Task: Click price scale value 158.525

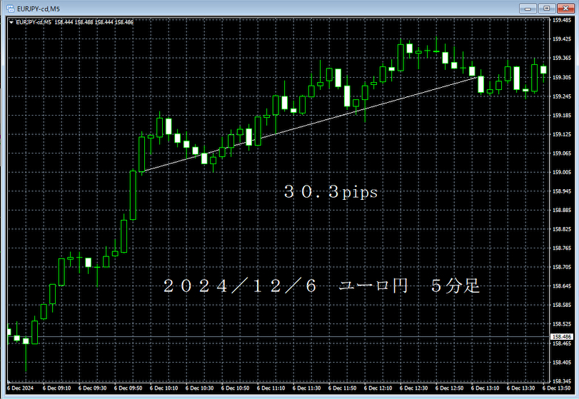Action: pyautogui.click(x=562, y=324)
